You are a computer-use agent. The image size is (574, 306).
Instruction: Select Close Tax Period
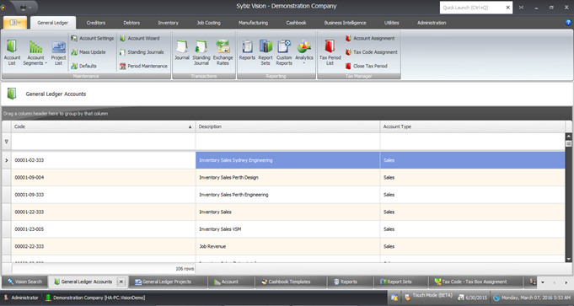[x=366, y=66]
